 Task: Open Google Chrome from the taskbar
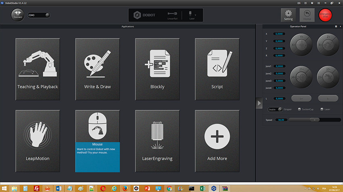coord(169,188)
